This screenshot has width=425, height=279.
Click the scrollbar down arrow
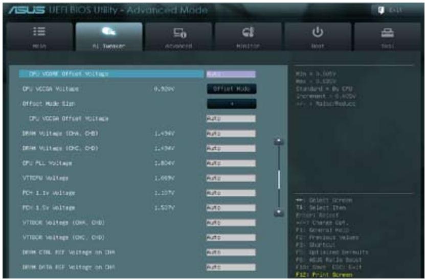279,213
